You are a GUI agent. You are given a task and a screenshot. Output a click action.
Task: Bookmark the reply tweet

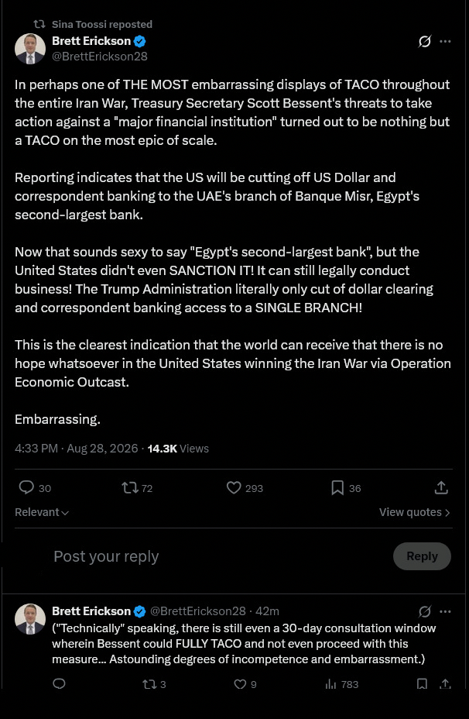422,683
